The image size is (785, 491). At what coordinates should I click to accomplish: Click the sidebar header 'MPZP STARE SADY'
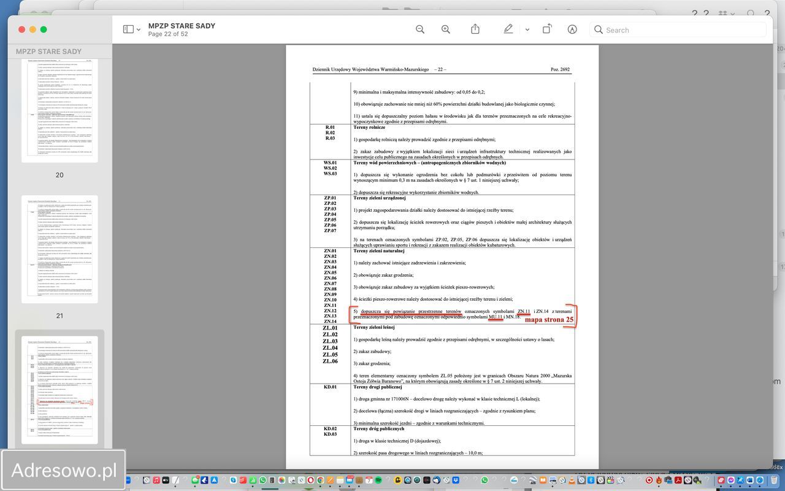point(48,52)
